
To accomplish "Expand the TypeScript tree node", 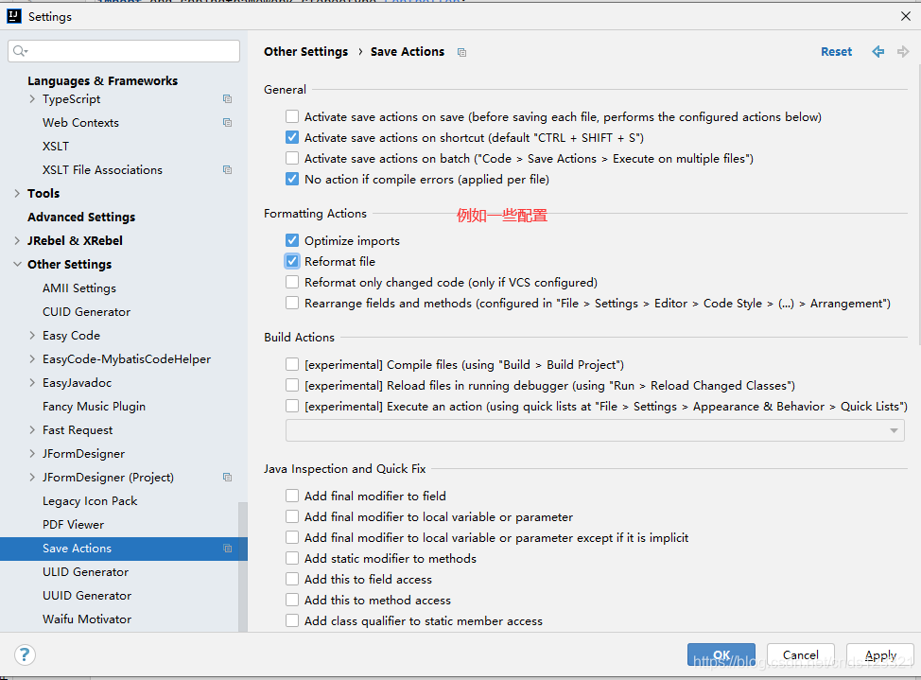I will (x=32, y=98).
